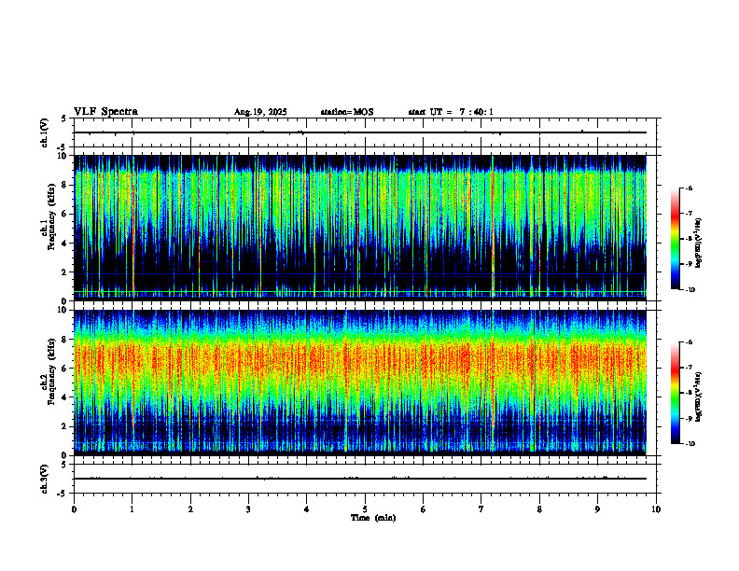The height and width of the screenshot is (571, 739).
Task: Click inside the ch.1 spectrogram panel
Action: 360,228
